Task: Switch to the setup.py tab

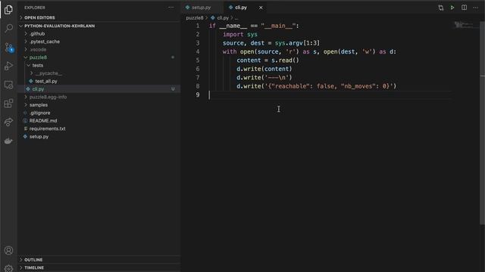Action: pyautogui.click(x=202, y=8)
